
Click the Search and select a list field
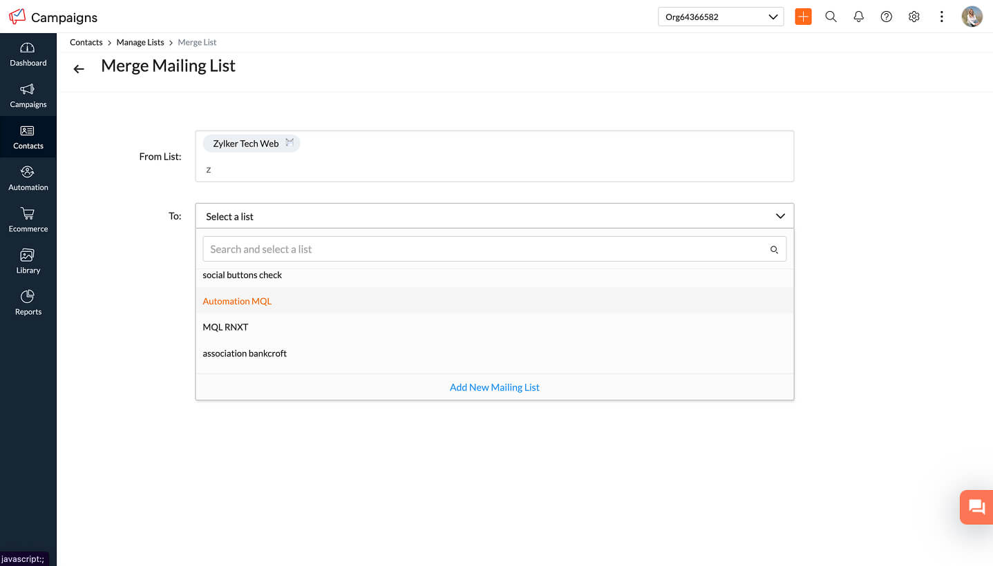click(484, 249)
